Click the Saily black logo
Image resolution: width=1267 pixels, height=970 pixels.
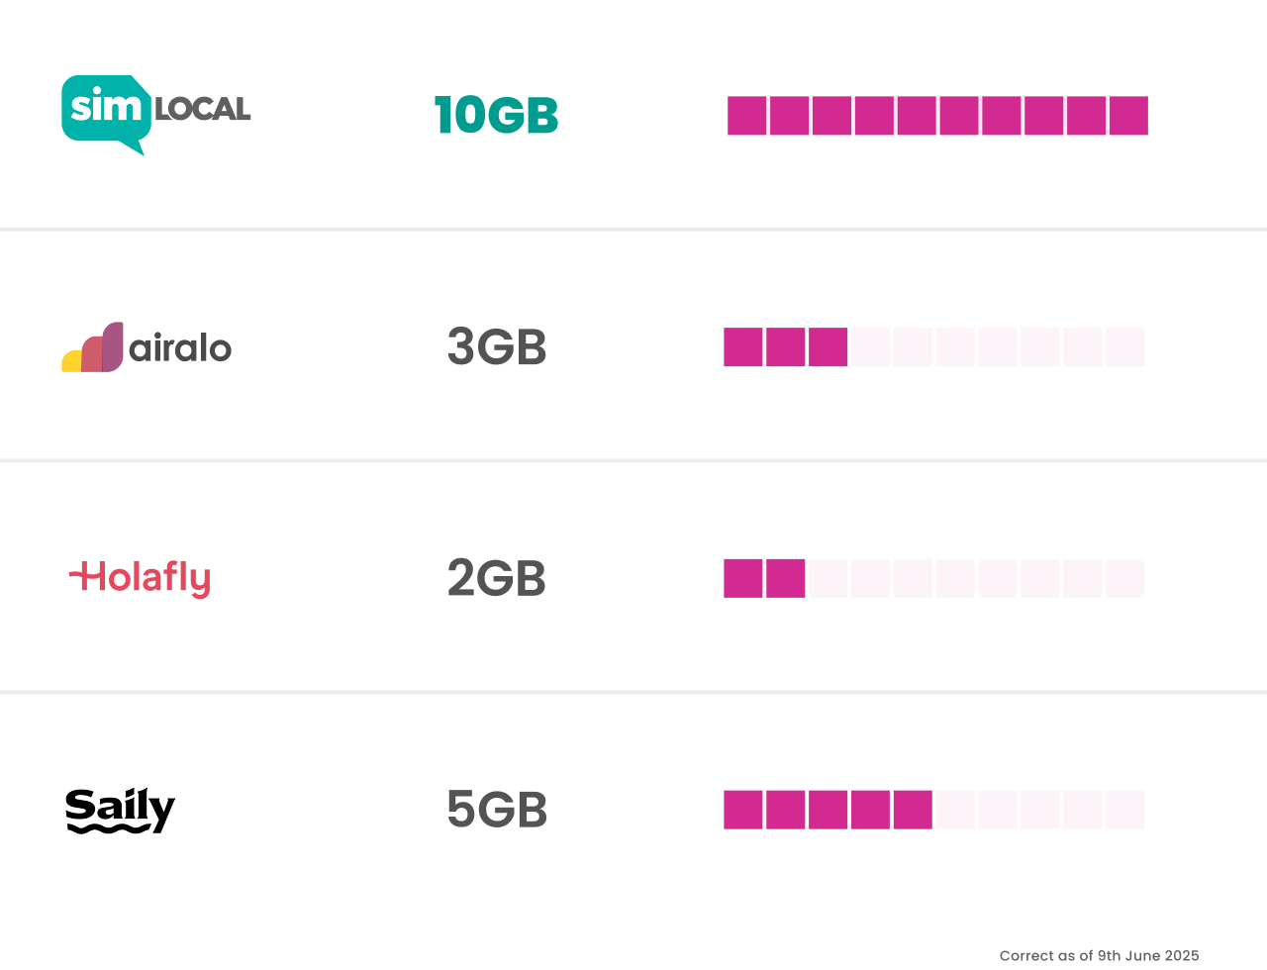(120, 811)
